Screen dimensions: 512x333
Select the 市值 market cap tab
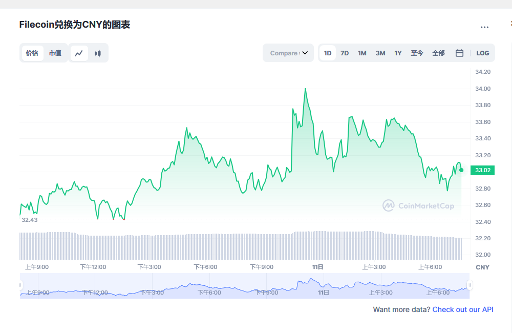[55, 53]
